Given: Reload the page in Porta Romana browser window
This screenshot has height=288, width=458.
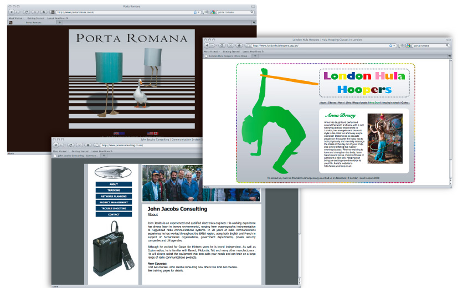Looking at the screenshot, I should [26, 12].
